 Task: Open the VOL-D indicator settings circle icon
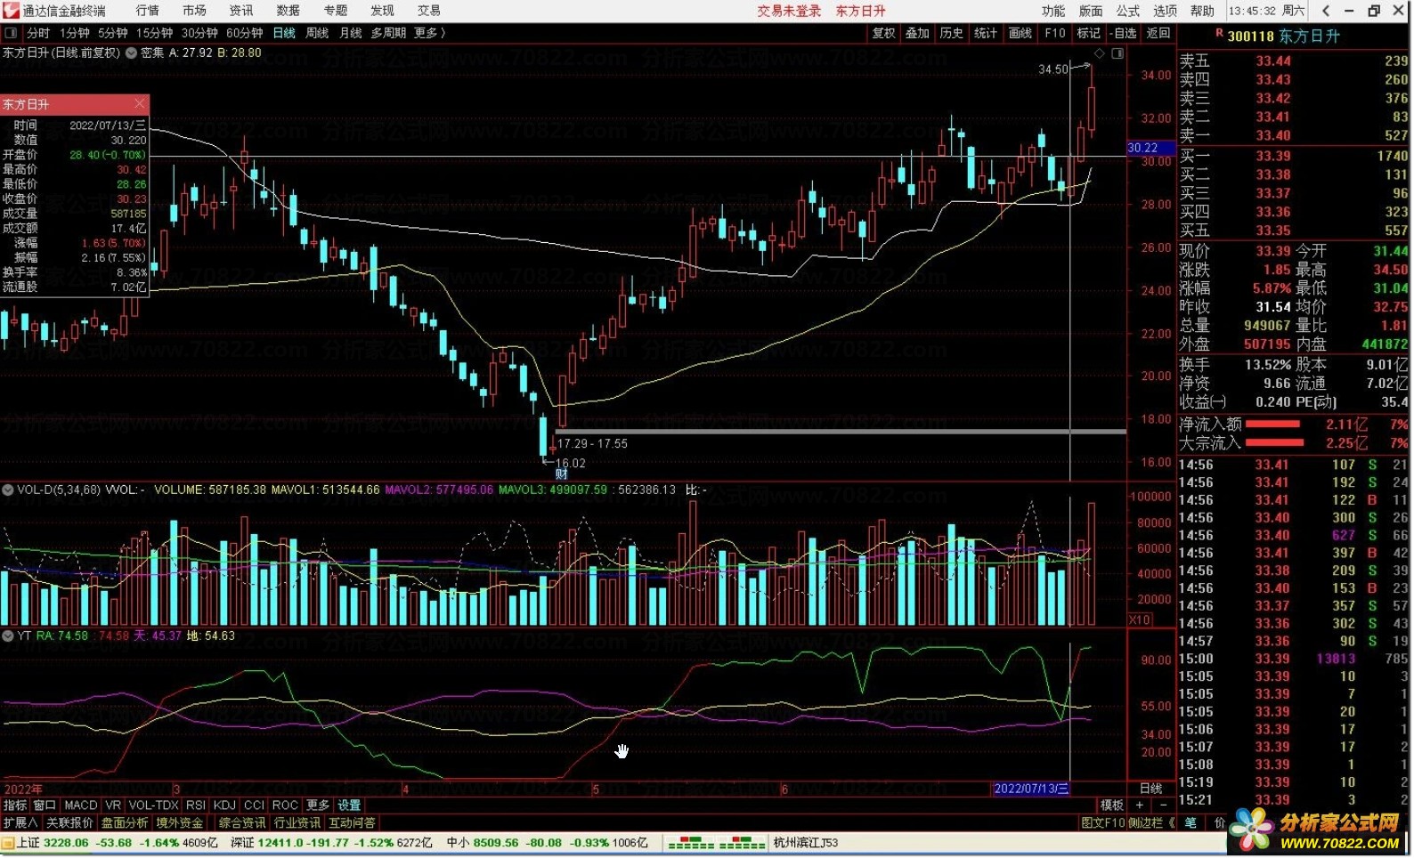pos(8,490)
